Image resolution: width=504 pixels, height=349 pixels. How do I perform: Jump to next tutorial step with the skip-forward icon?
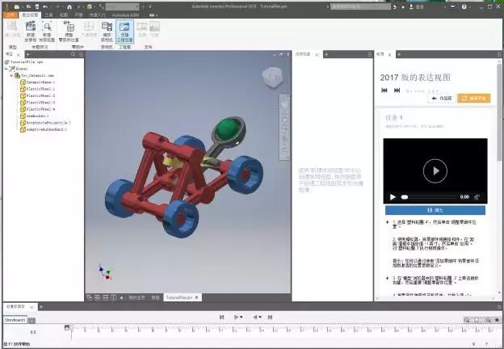coord(397,90)
